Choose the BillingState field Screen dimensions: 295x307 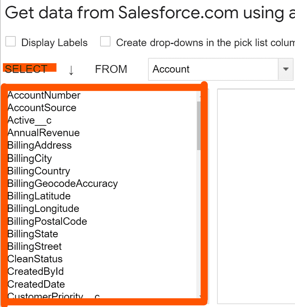tap(33, 234)
